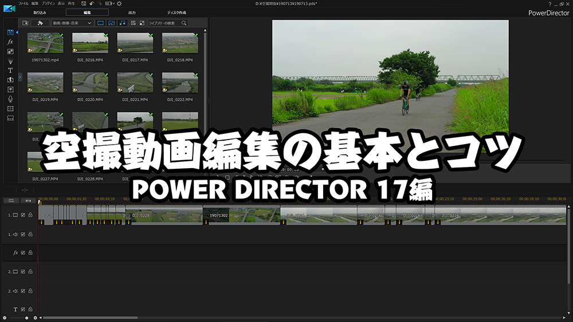Lock audio track 1
The height and width of the screenshot is (322, 573).
pos(30,234)
